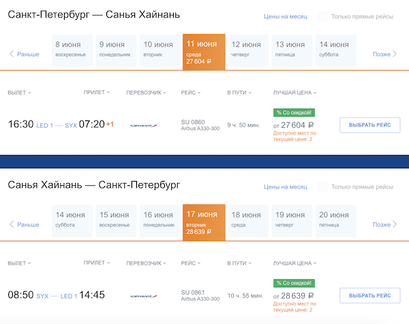The image size is (409, 324).
Task: Open monthly prices for outbound route
Action: [285, 16]
